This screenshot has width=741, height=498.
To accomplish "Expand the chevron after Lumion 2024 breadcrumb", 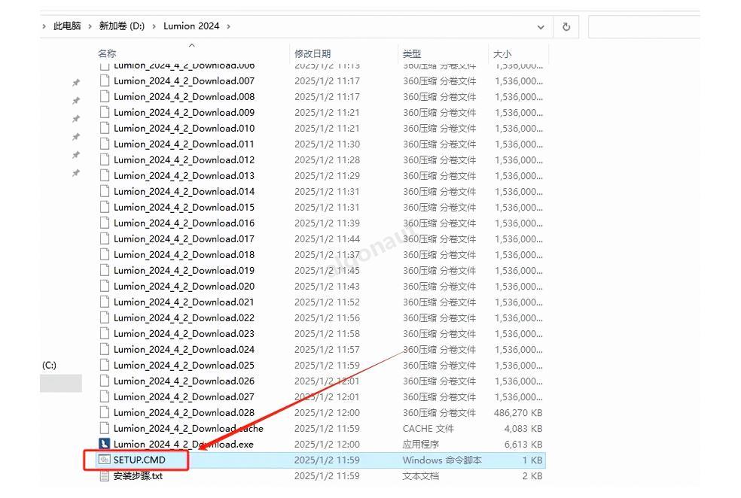I will (228, 26).
